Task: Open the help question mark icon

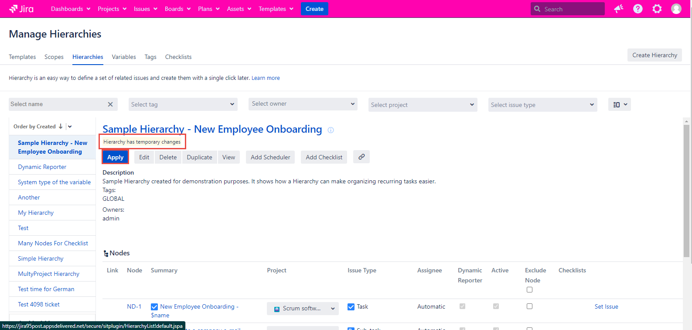Action: click(x=637, y=9)
